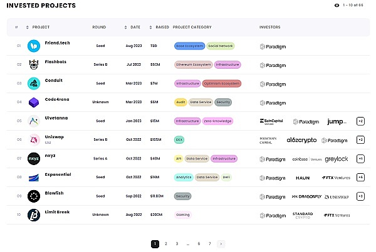Viewport: 376px width, 252px height.
Task: Open the Uniswap unicorn logo icon
Action: pos(34,140)
